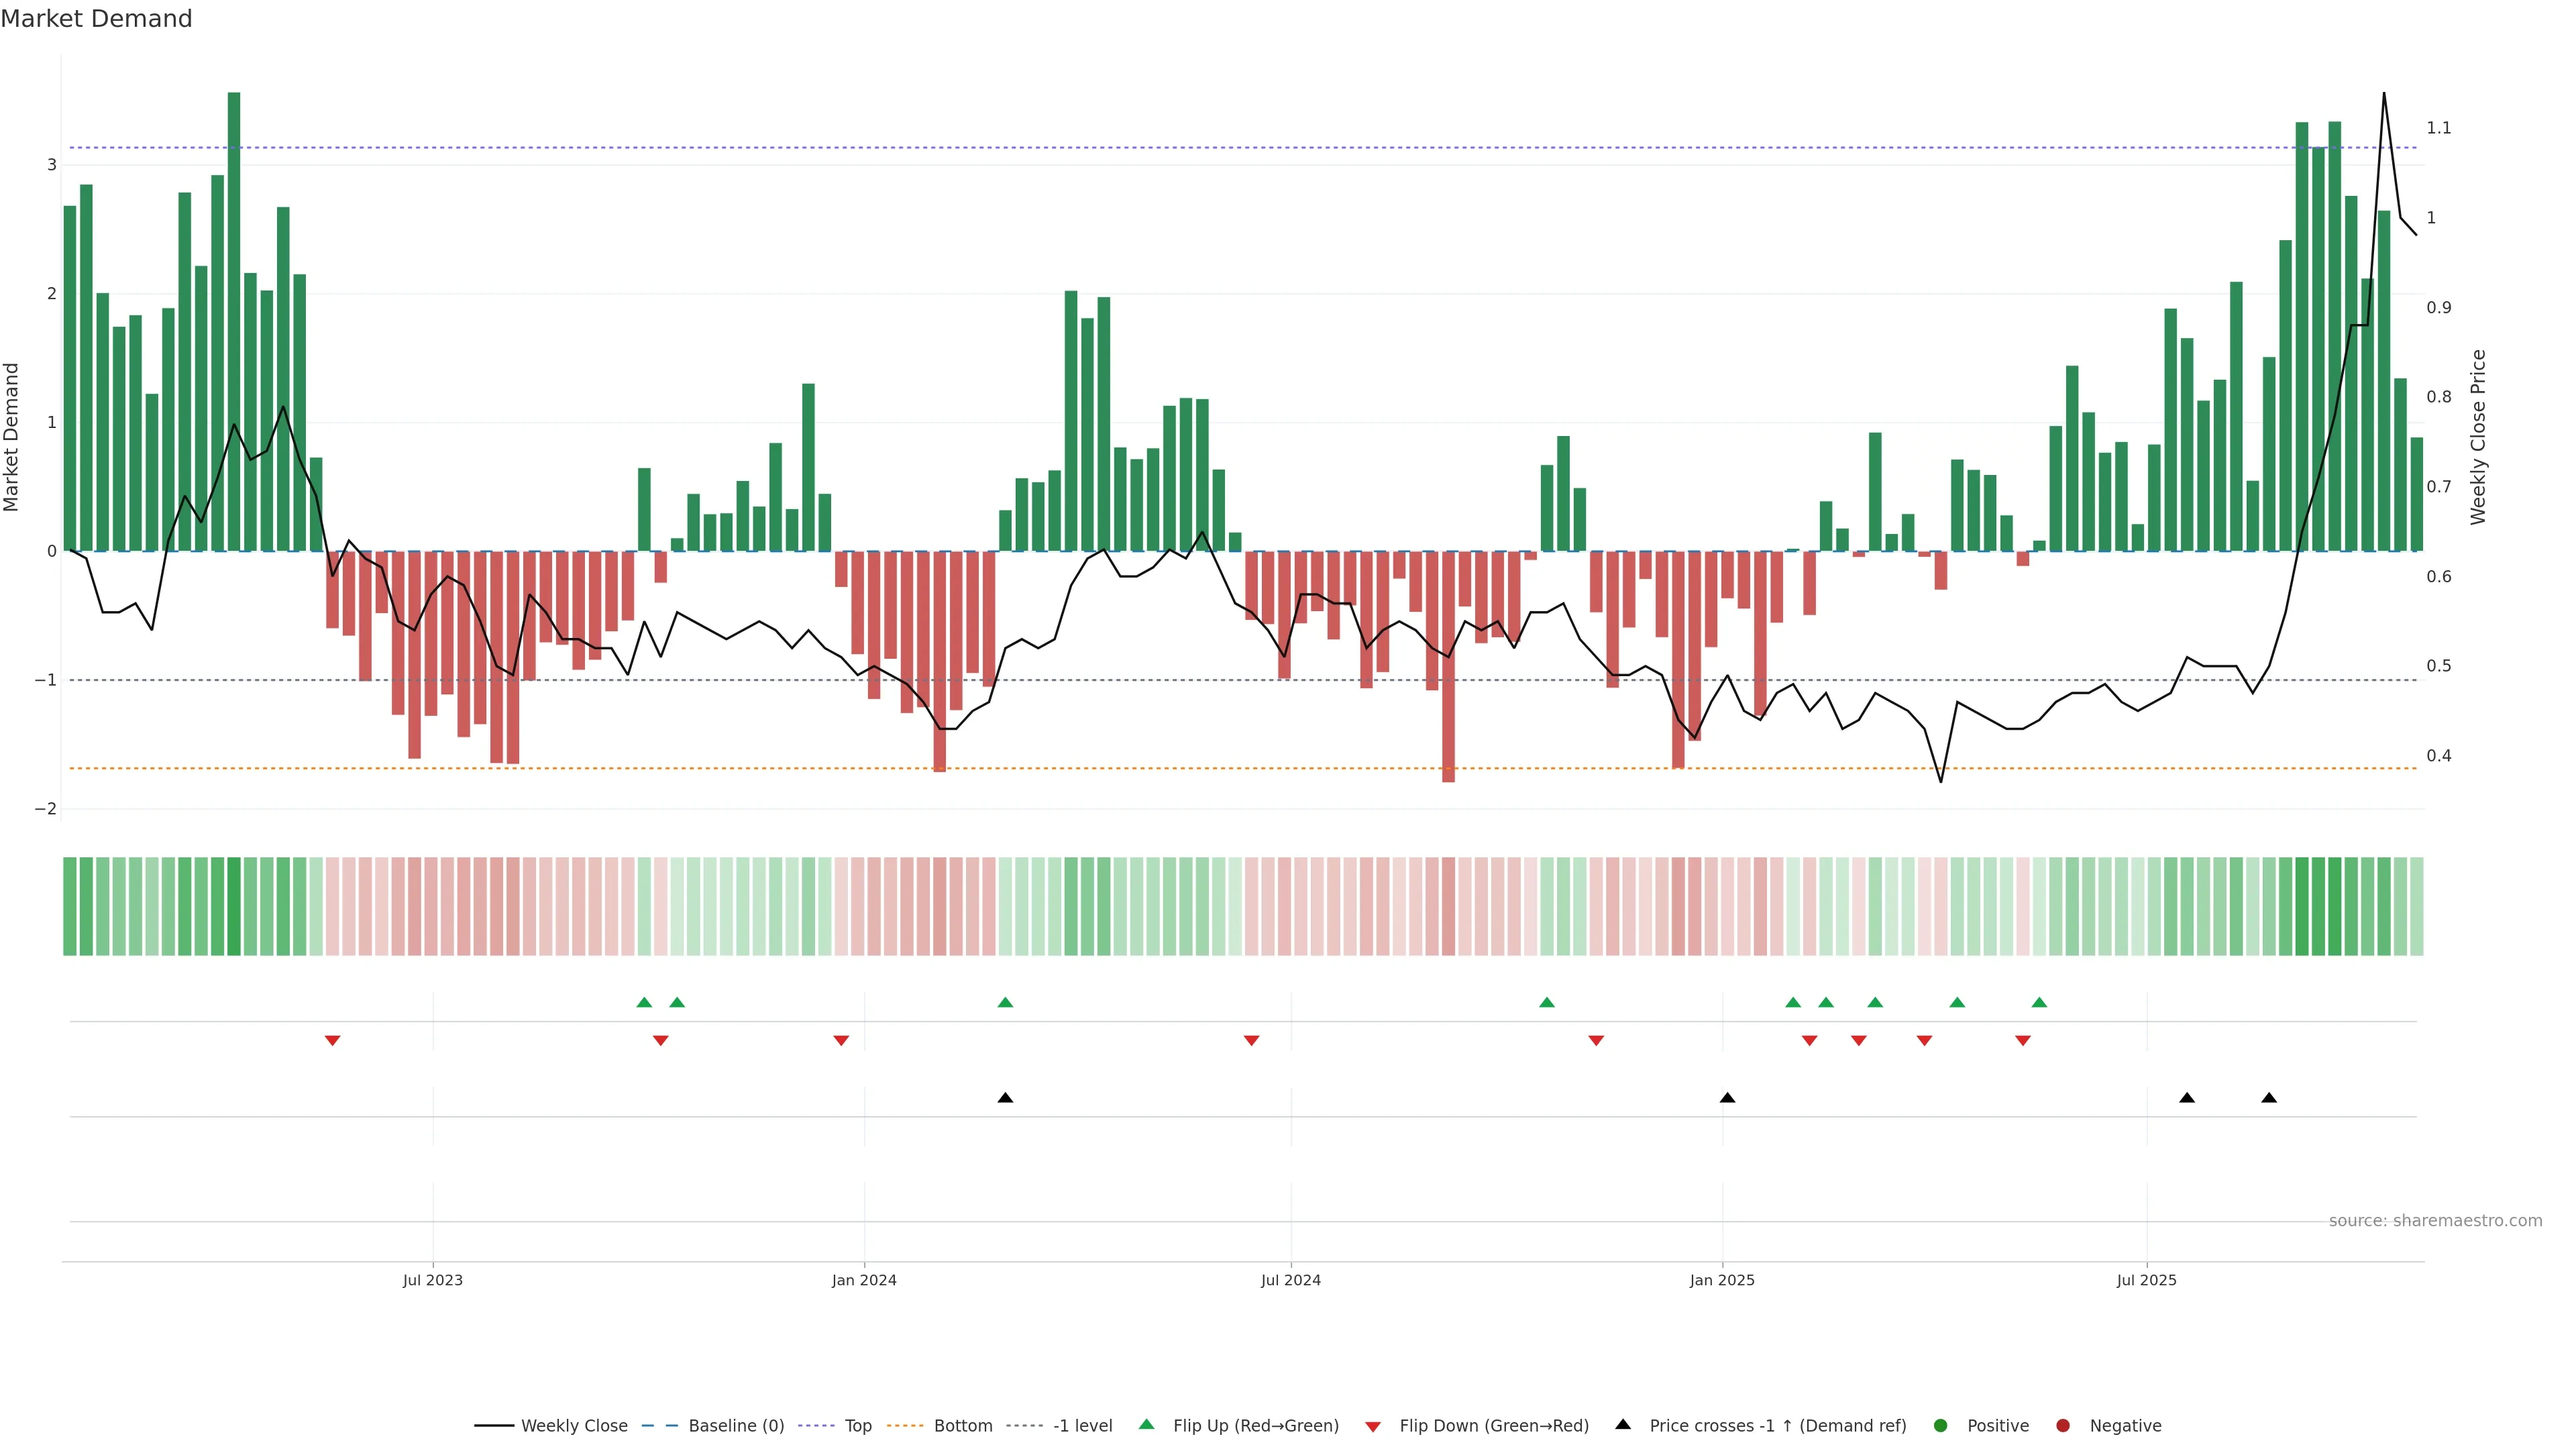Click the Jan 2024 axis label
Viewport: 2576px width, 1449px height.
pyautogui.click(x=864, y=1280)
